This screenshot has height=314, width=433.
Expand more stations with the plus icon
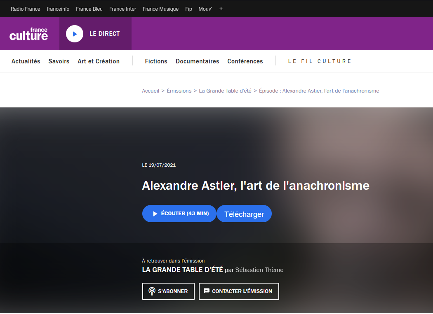221,9
